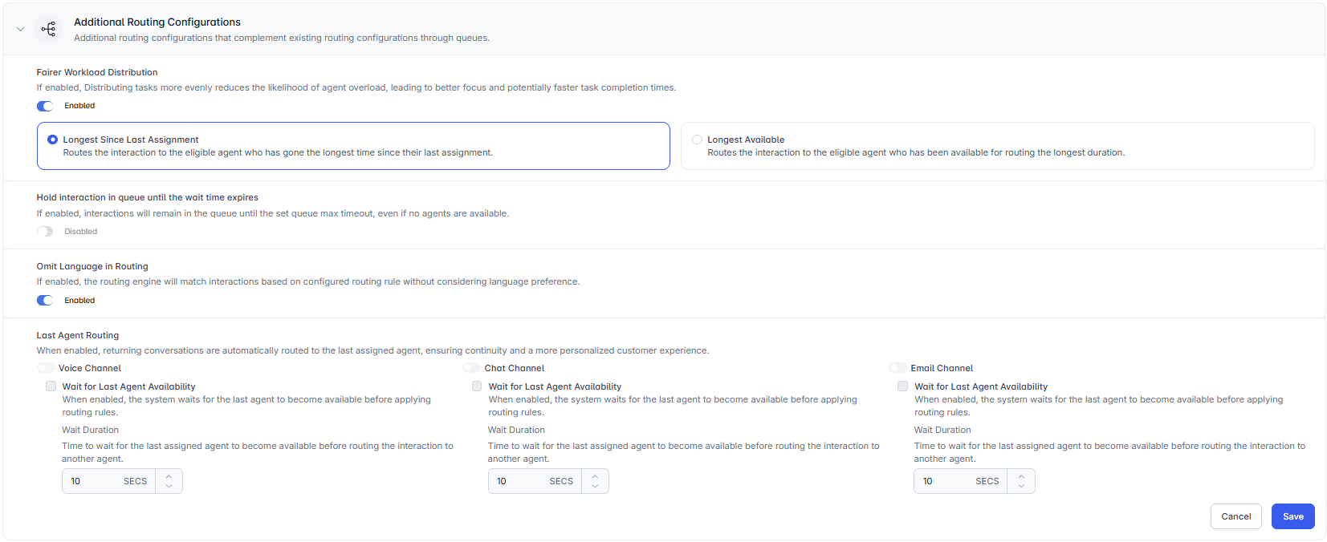Click the Email Channel wait duration input field

click(960, 481)
